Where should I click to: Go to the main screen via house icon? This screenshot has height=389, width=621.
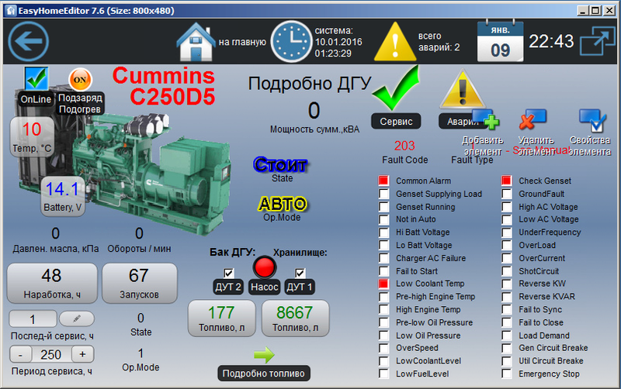pyautogui.click(x=195, y=42)
